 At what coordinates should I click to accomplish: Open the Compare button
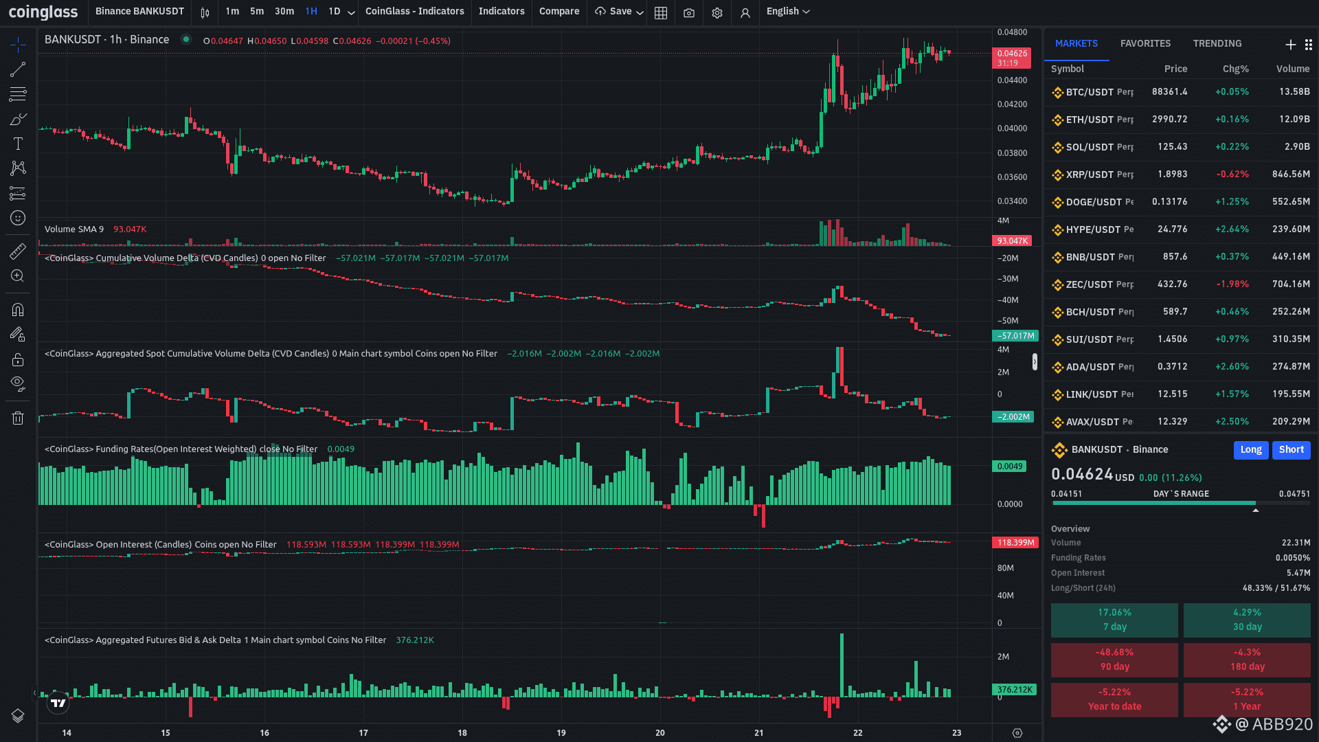point(559,12)
